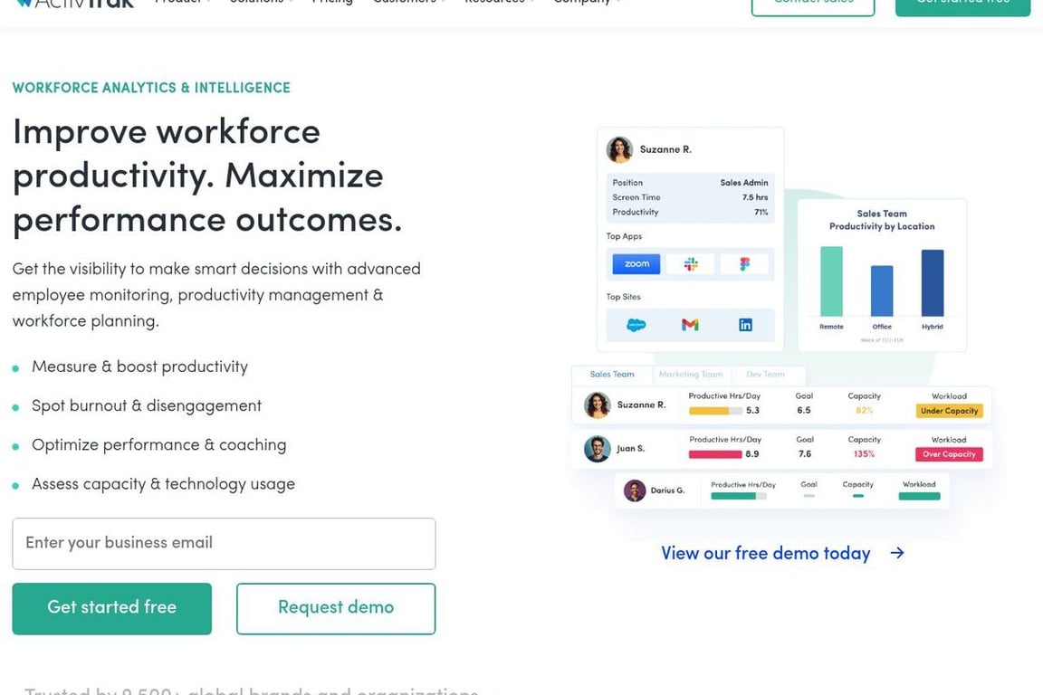Click the Spot burnout & disengagement bullet
The width and height of the screenshot is (1043, 695).
point(147,406)
